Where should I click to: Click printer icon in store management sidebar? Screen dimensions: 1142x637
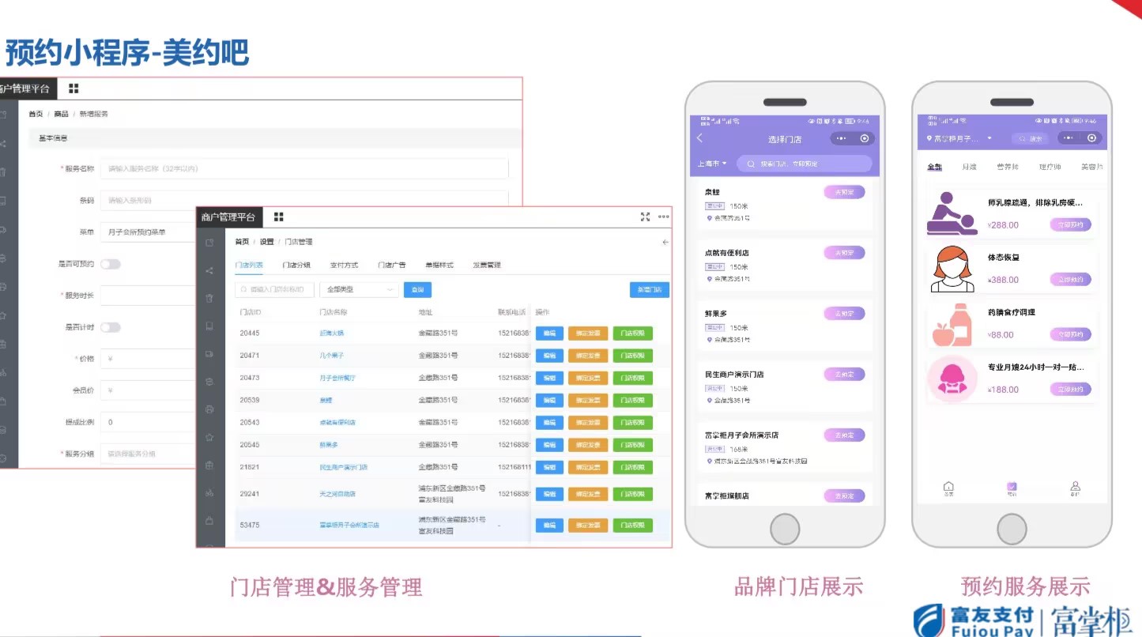tap(209, 409)
